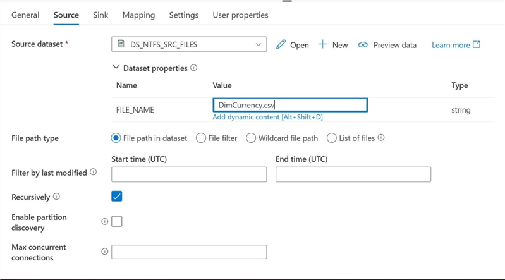Open the Mapping tab

tap(138, 15)
